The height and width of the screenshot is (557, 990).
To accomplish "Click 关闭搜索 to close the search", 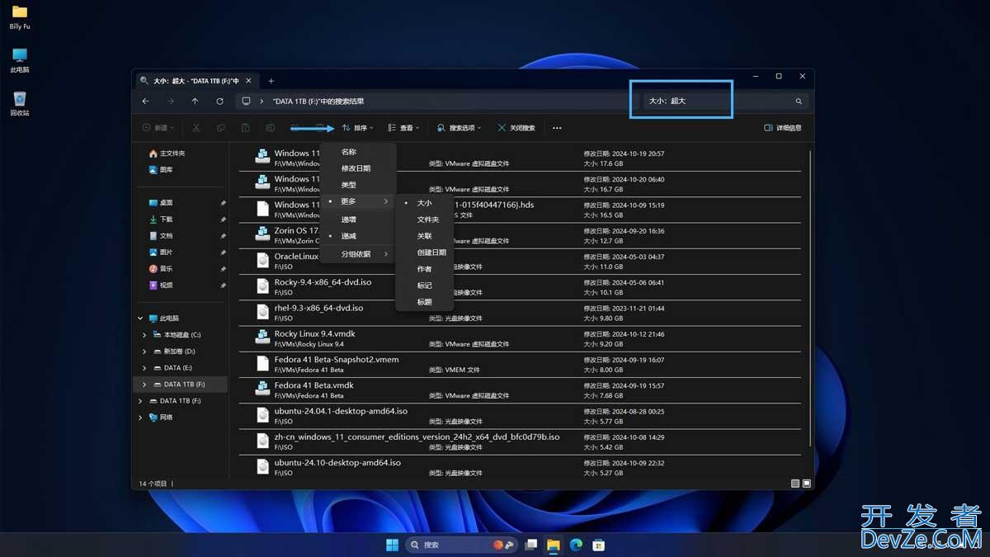I will click(x=516, y=128).
